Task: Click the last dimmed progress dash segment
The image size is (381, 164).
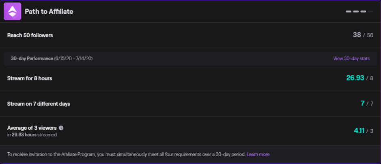Action: [370, 11]
